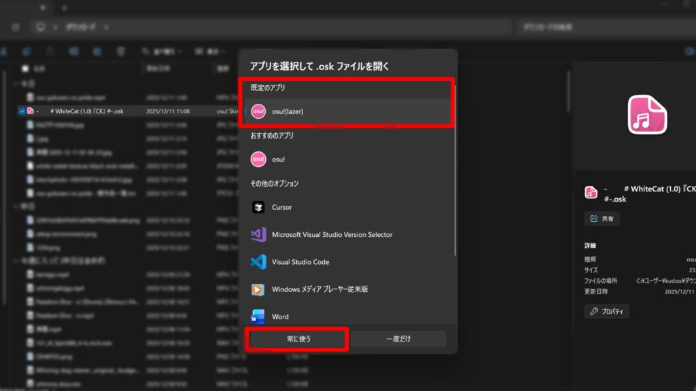
Task: Select Microsoft Visual Studio Version Selector icon
Action: point(258,234)
